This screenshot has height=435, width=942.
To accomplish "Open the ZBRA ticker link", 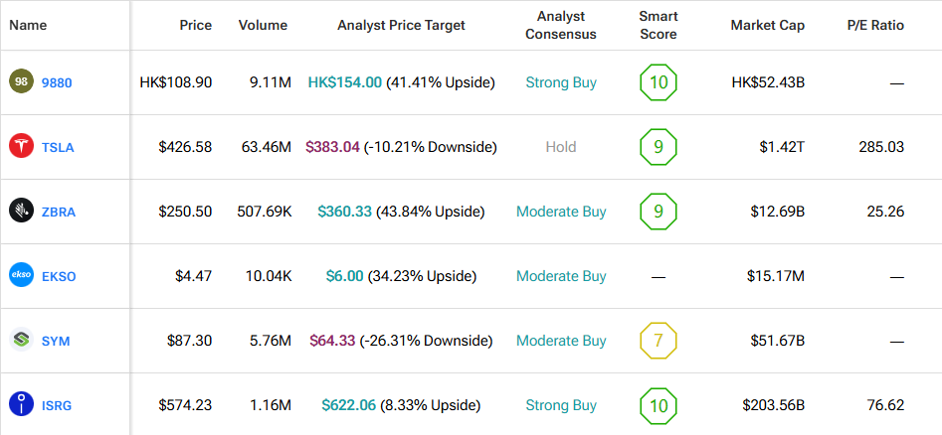I will click(59, 212).
